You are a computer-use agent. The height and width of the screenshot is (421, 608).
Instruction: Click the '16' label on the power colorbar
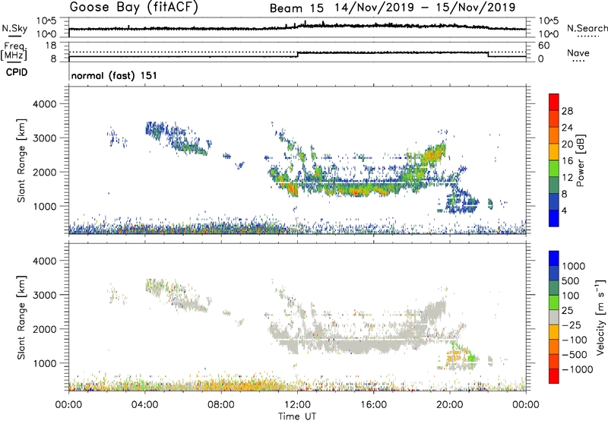(x=567, y=161)
